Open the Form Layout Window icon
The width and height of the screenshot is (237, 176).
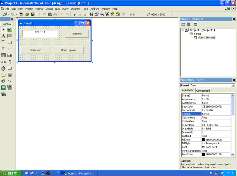102,14
